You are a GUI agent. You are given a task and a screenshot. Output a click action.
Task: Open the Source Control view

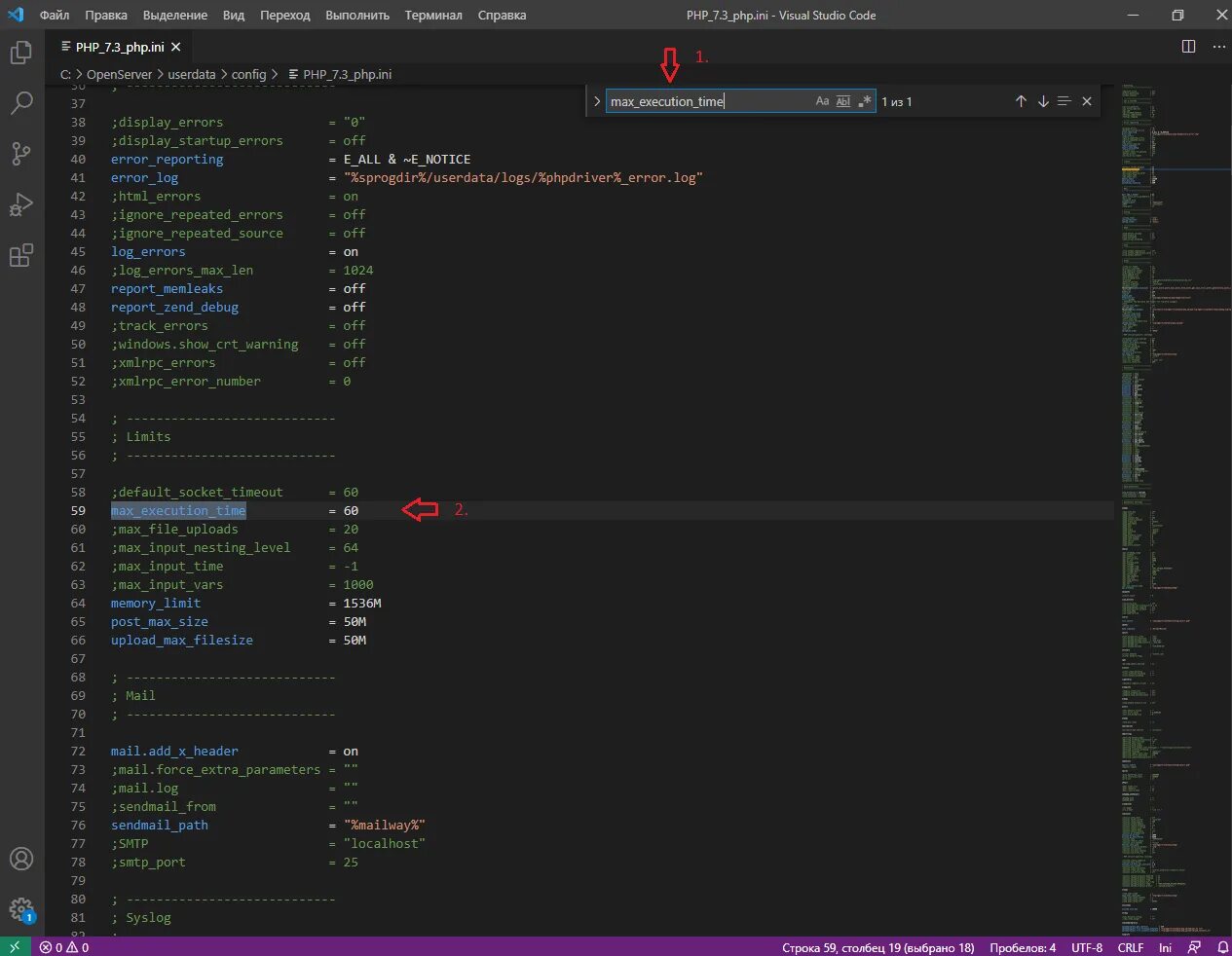(21, 154)
